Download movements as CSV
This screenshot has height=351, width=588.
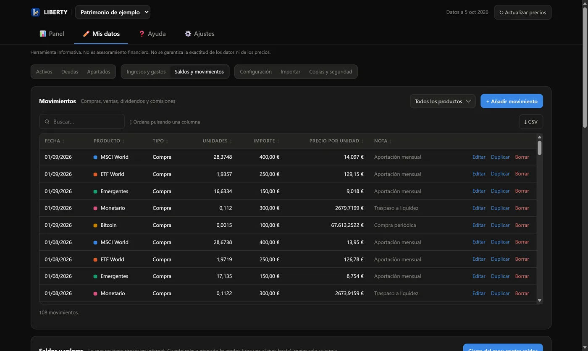point(531,122)
